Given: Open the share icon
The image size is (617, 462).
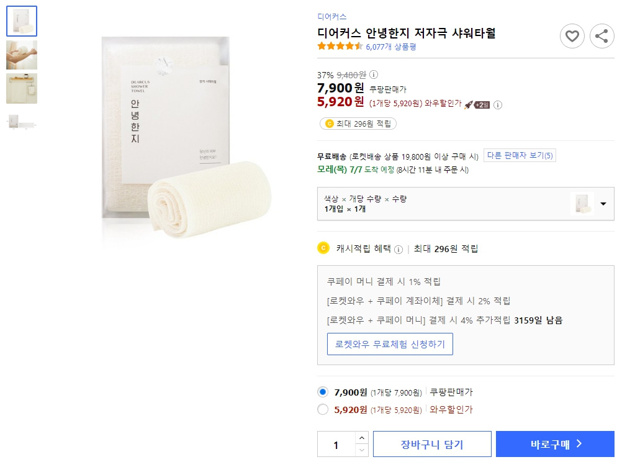Looking at the screenshot, I should [x=601, y=36].
